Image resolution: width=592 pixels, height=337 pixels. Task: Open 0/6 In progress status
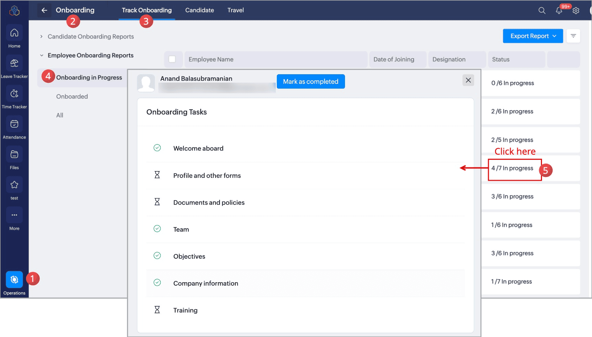[x=513, y=83]
